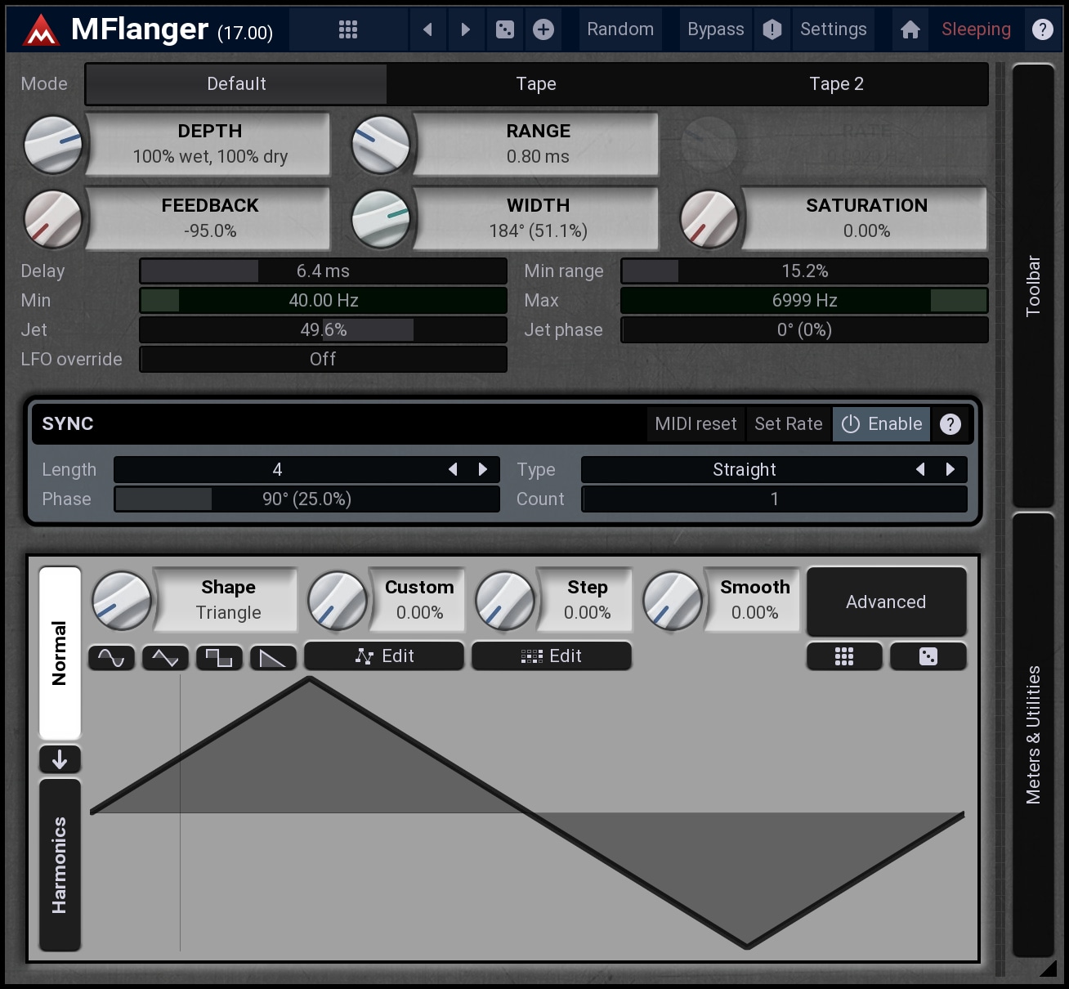Select the sawtooth wave shape icon
This screenshot has width=1069, height=989.
point(272,657)
